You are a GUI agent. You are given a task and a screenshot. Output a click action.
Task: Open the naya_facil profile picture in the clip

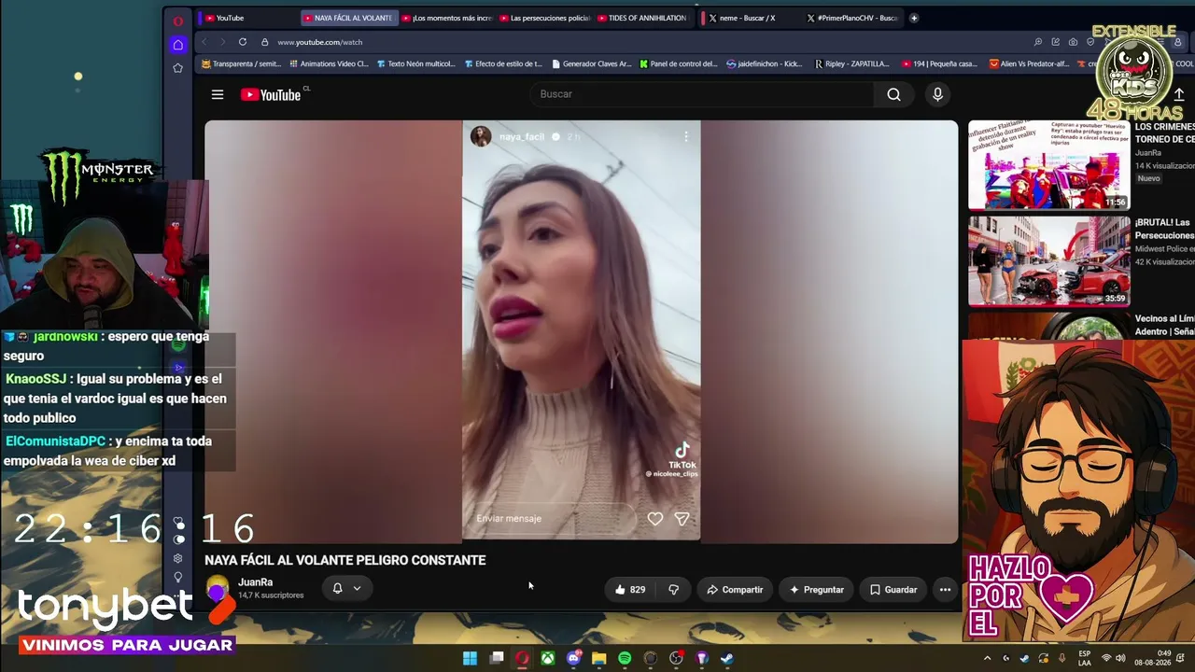(x=481, y=136)
